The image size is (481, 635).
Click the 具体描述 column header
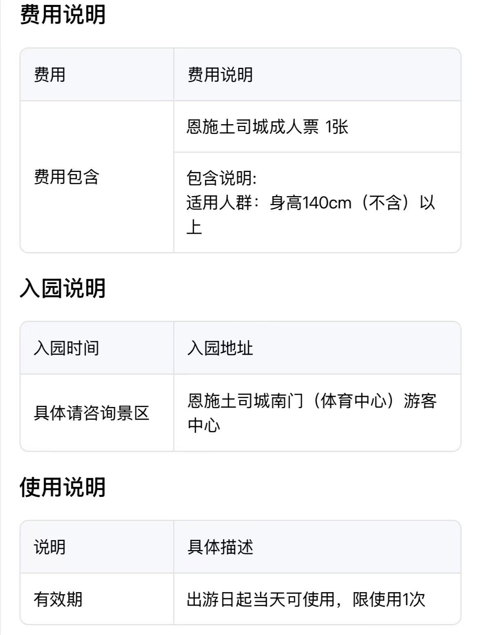click(x=220, y=547)
